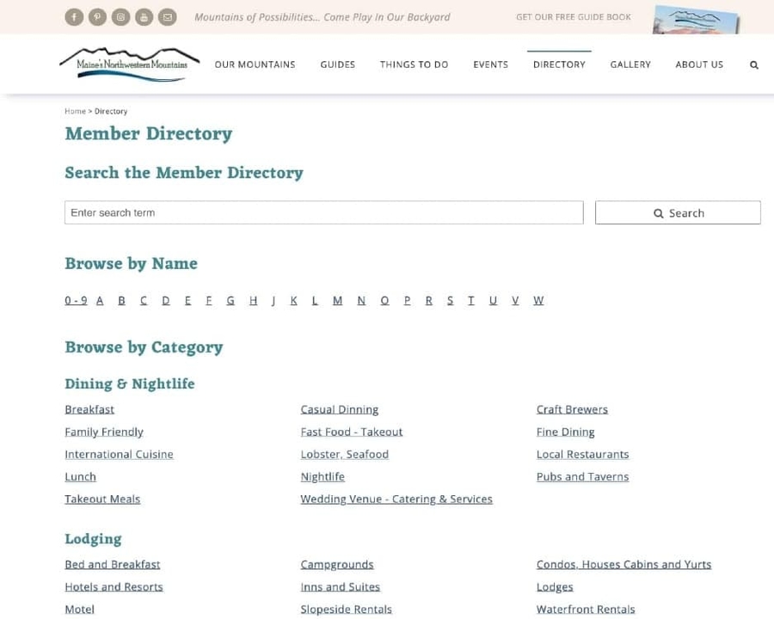Open the Pinterest social icon

97,16
